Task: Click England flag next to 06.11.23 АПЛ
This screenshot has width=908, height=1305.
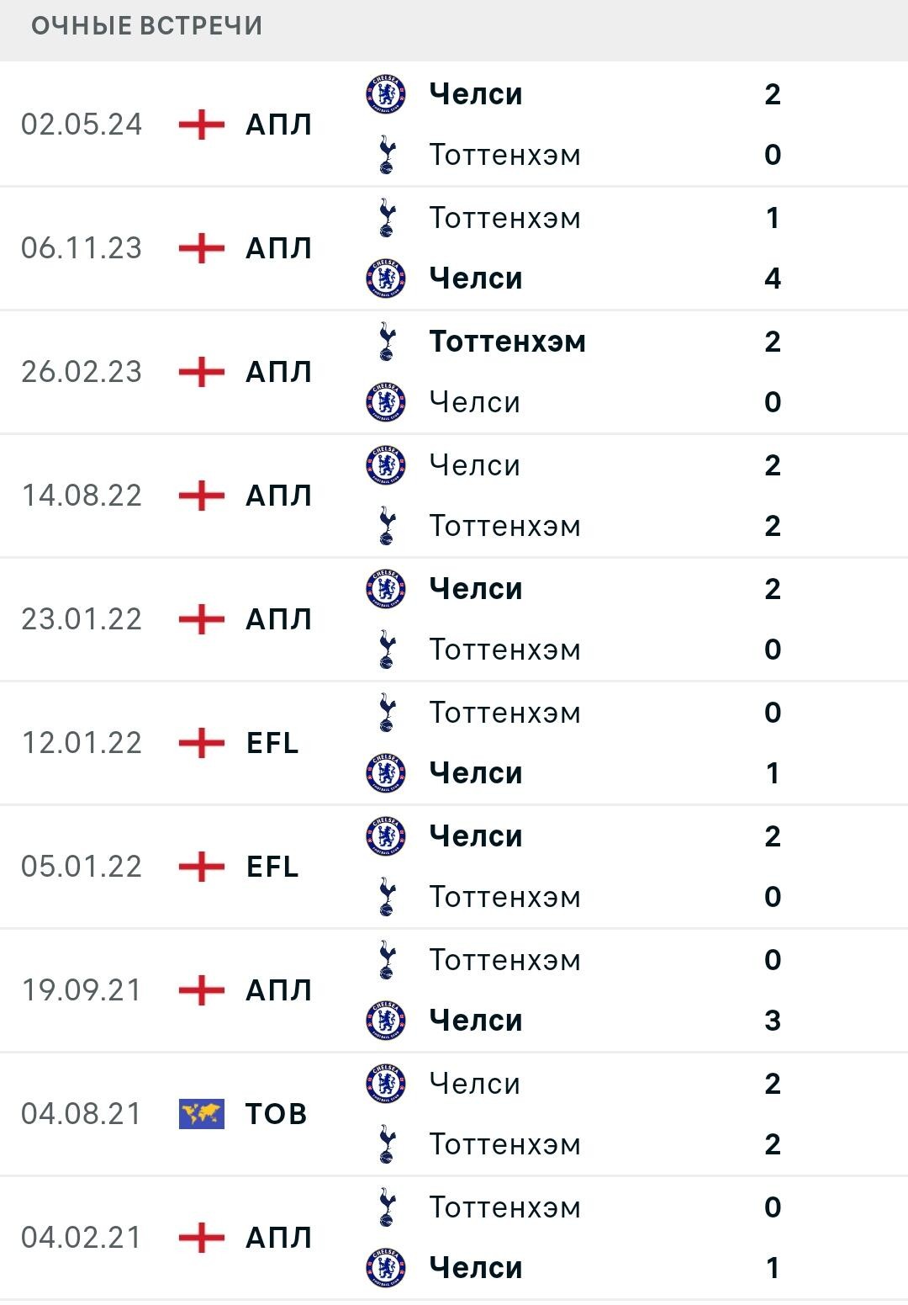Action: [x=202, y=248]
